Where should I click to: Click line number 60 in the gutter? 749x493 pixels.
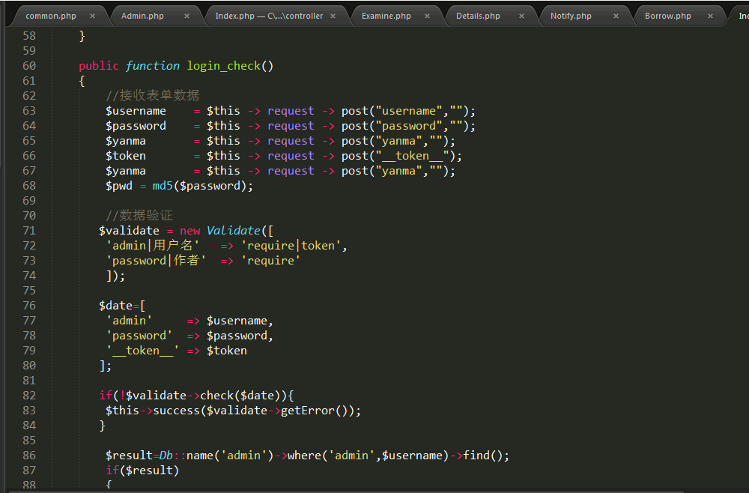tap(28, 66)
